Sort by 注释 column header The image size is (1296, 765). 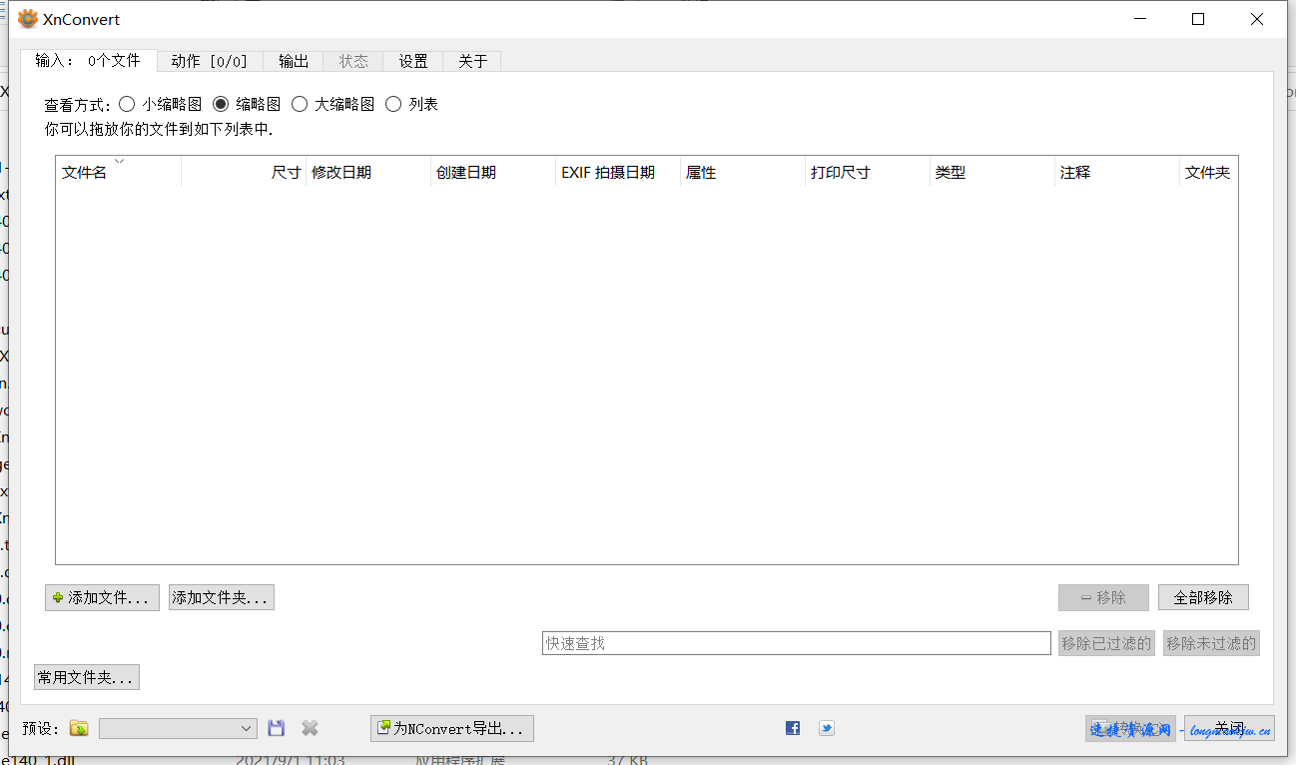pyautogui.click(x=1117, y=172)
